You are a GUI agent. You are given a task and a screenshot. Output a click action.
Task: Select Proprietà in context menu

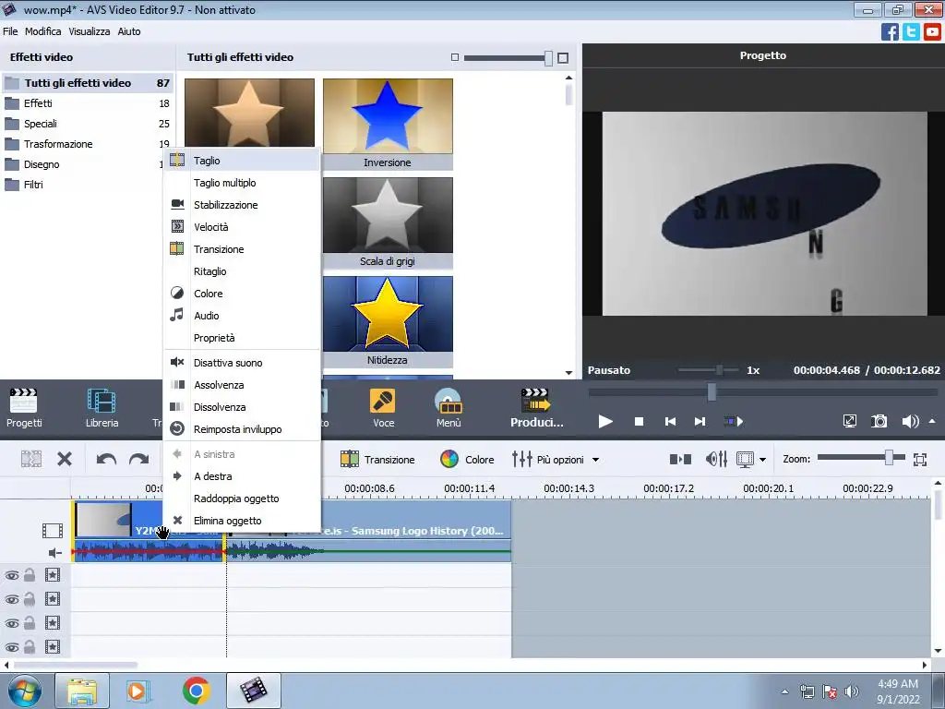click(242, 338)
